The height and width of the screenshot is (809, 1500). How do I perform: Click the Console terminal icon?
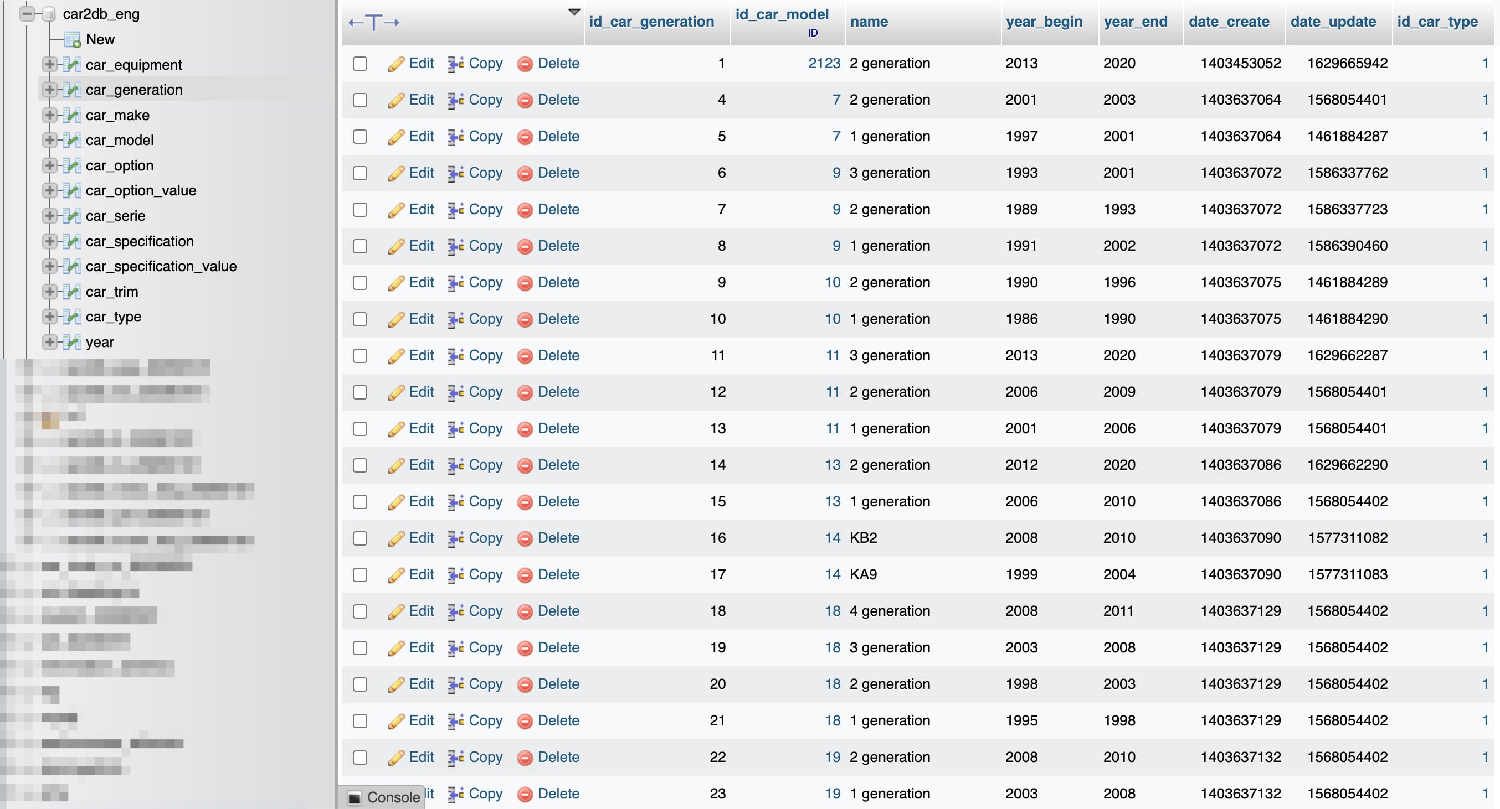coord(355,797)
